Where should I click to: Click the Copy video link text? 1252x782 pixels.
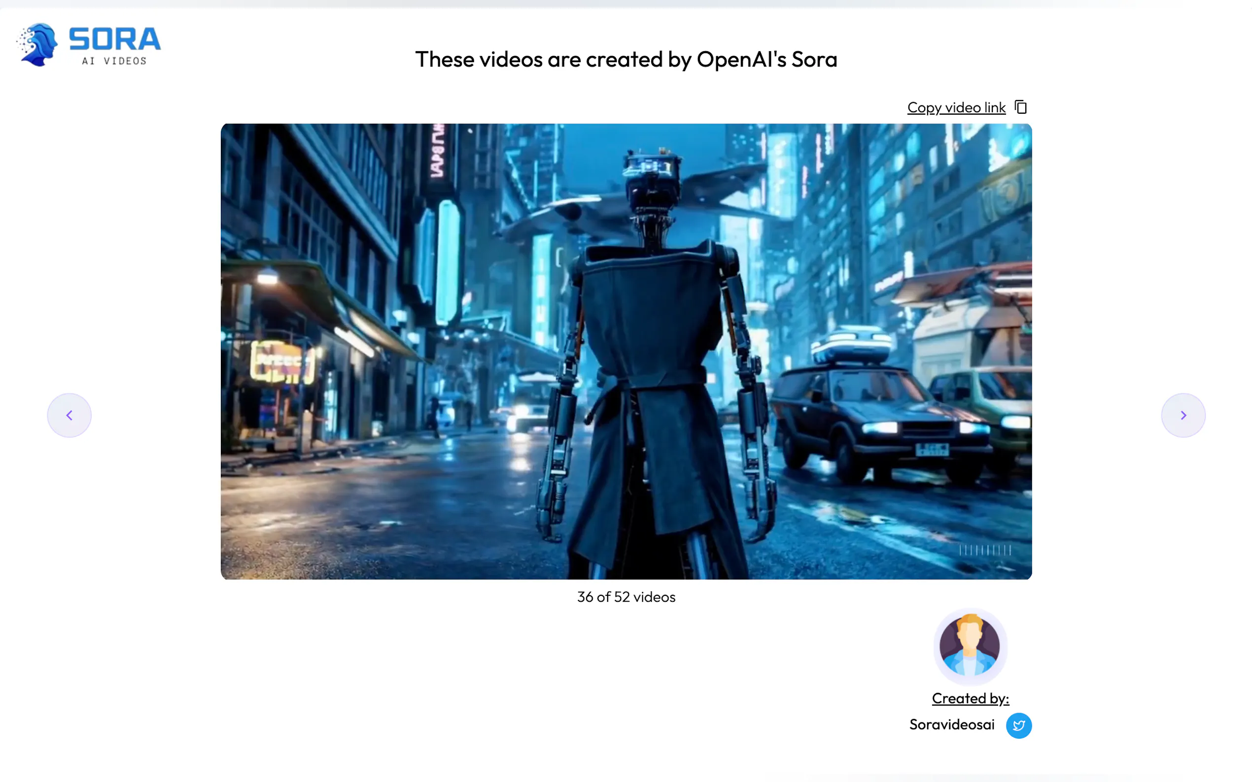pos(956,107)
